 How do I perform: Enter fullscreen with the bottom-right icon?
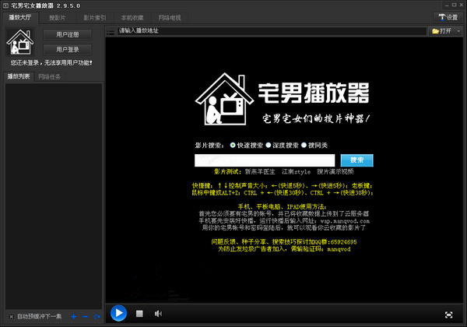click(448, 315)
